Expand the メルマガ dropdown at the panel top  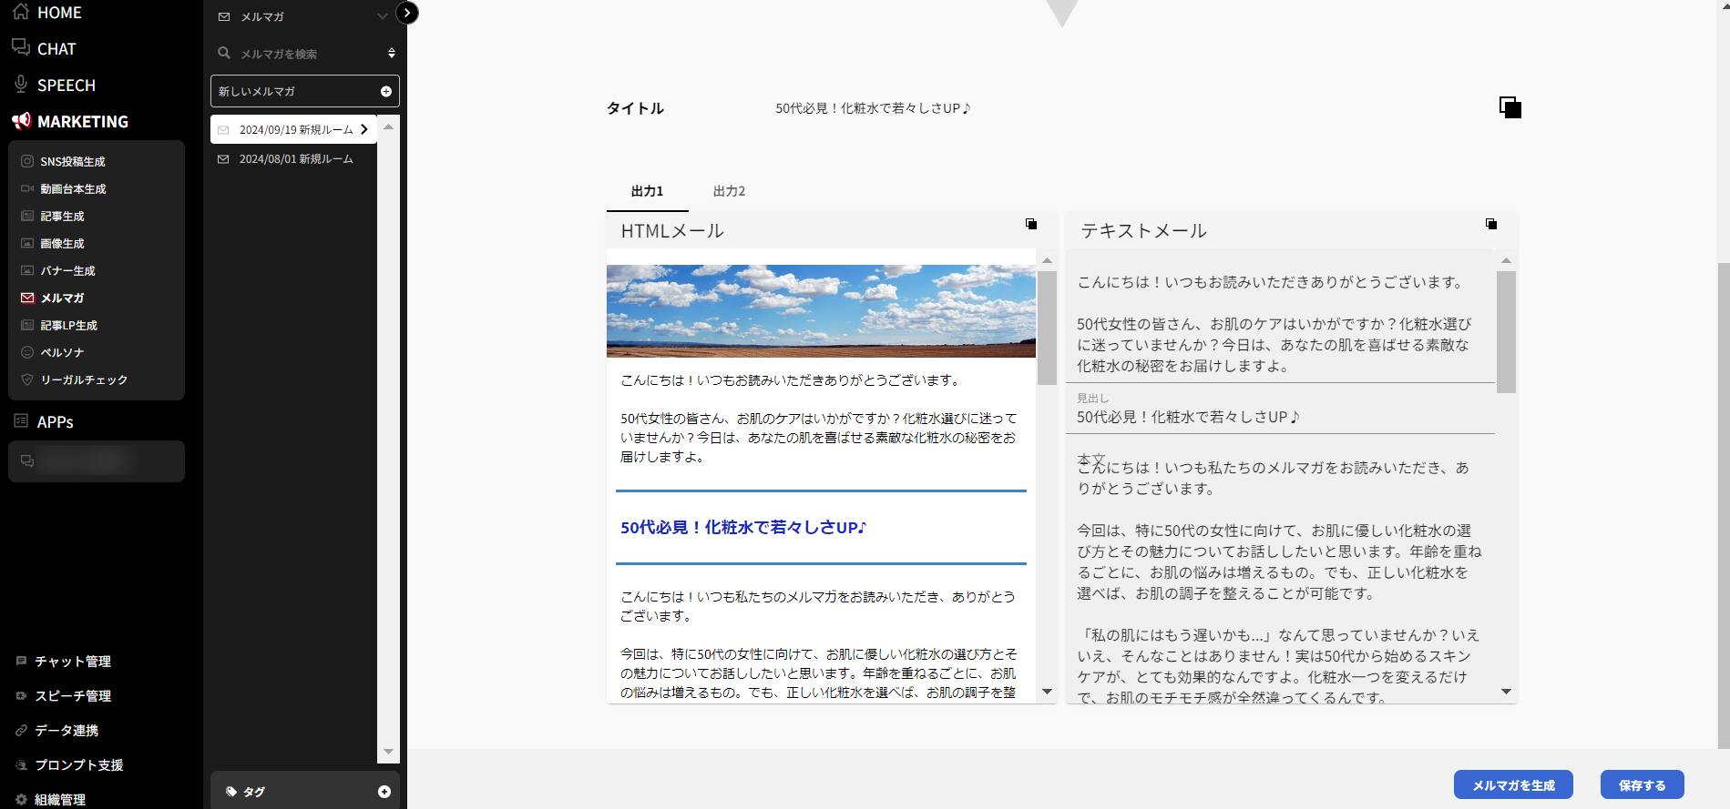383,16
